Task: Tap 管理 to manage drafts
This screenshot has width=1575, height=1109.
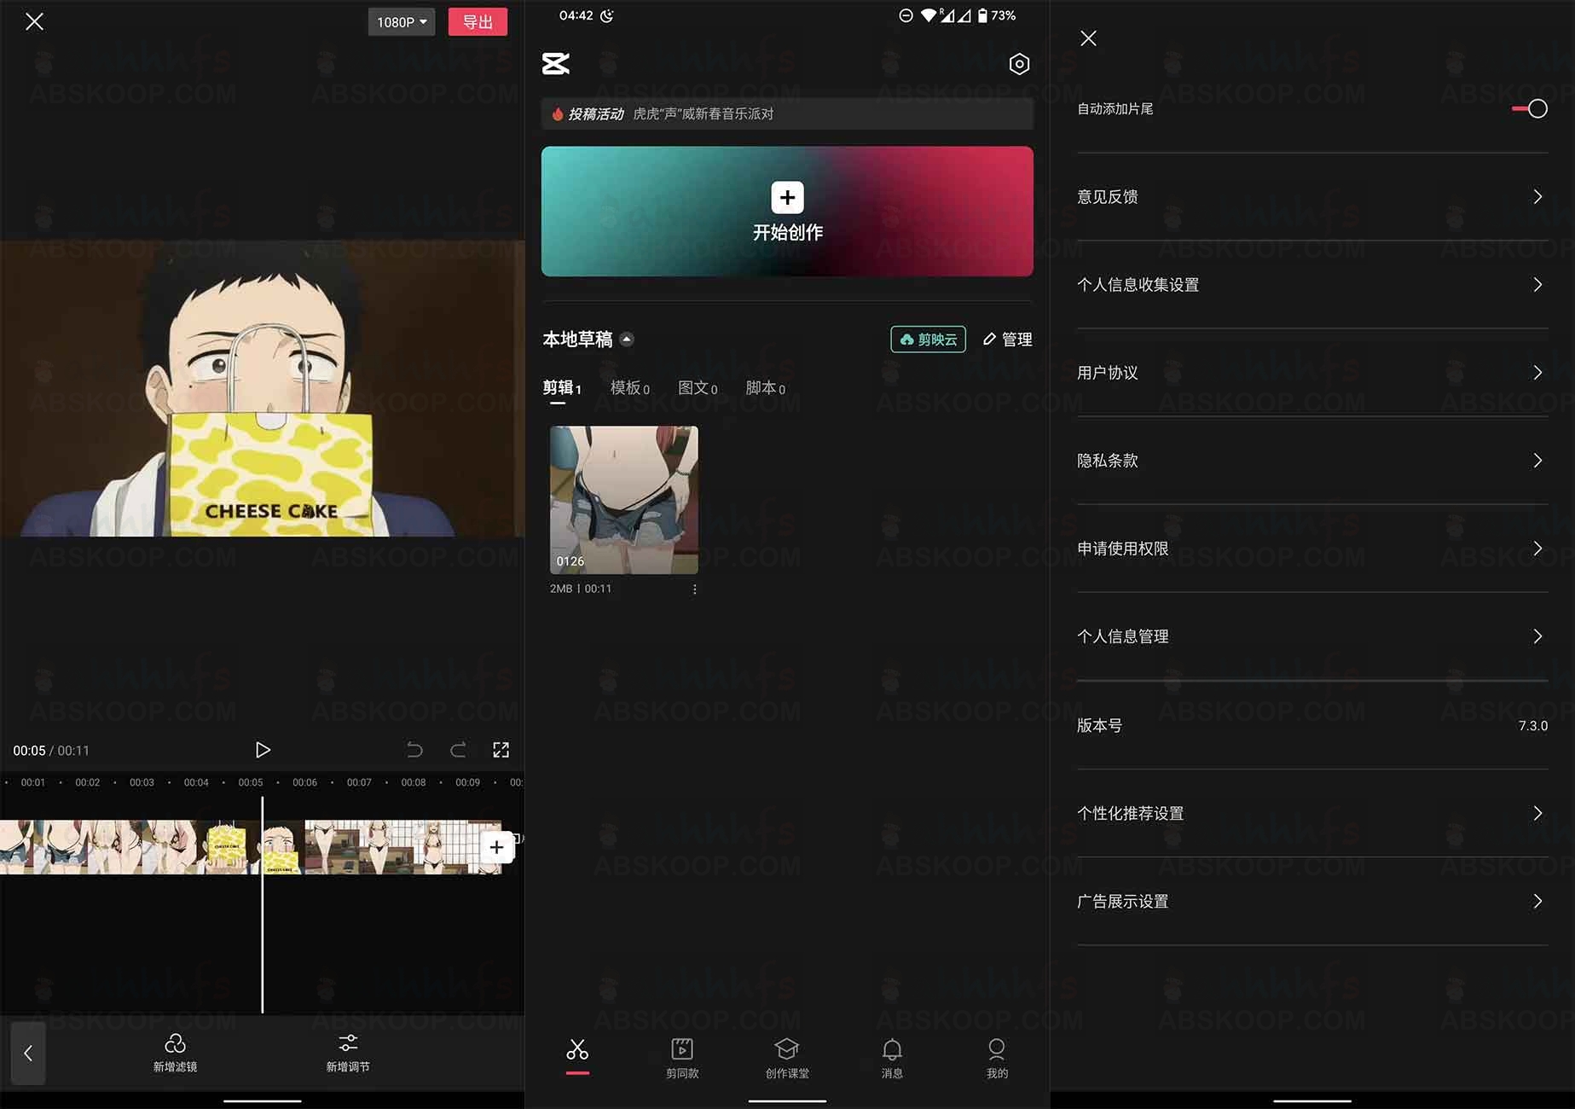Action: coord(1008,340)
